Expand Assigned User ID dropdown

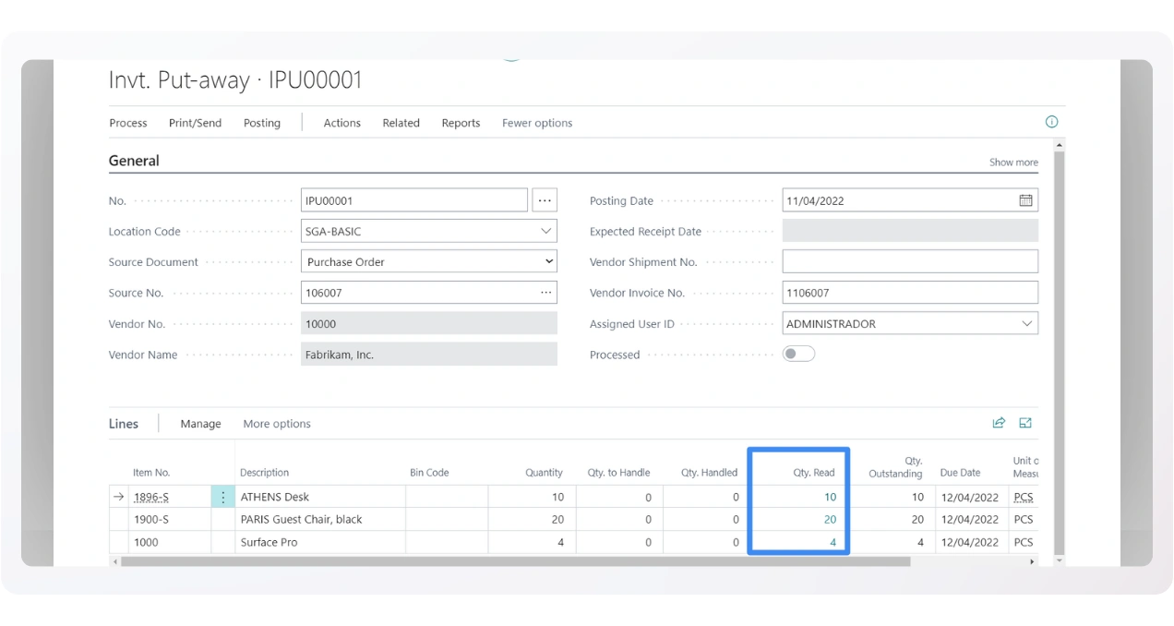pos(1027,324)
